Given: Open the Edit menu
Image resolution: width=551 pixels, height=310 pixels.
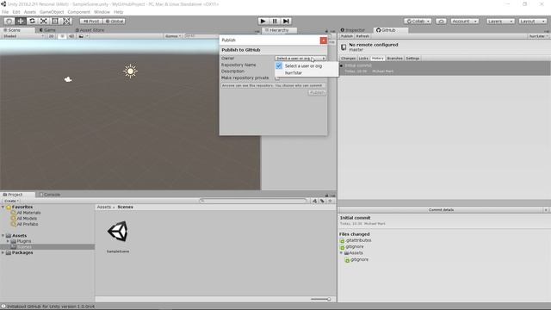Looking at the screenshot, I should click(x=16, y=12).
